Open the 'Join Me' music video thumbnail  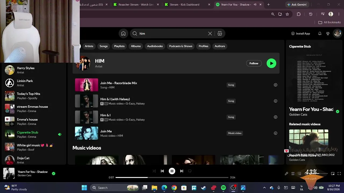[87, 133]
